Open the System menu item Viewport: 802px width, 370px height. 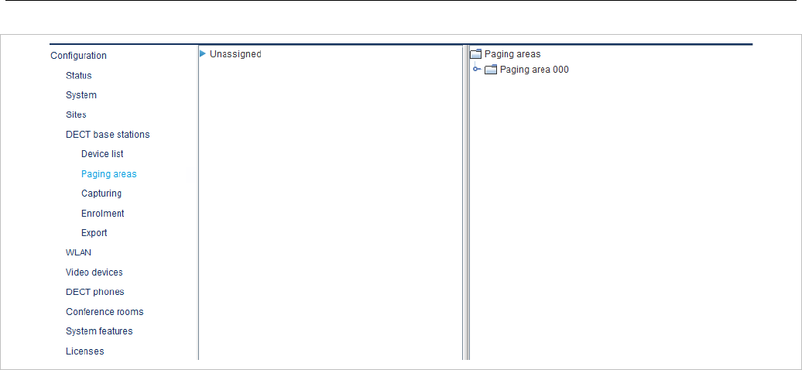81,95
